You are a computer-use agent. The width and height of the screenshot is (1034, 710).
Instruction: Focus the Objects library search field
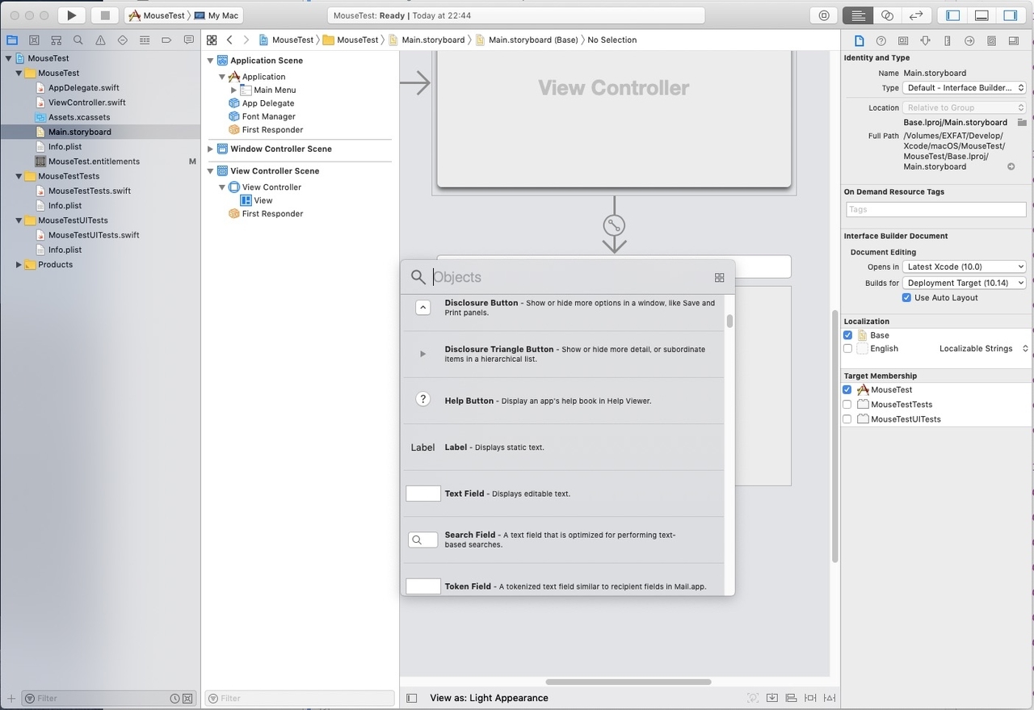pyautogui.click(x=570, y=277)
